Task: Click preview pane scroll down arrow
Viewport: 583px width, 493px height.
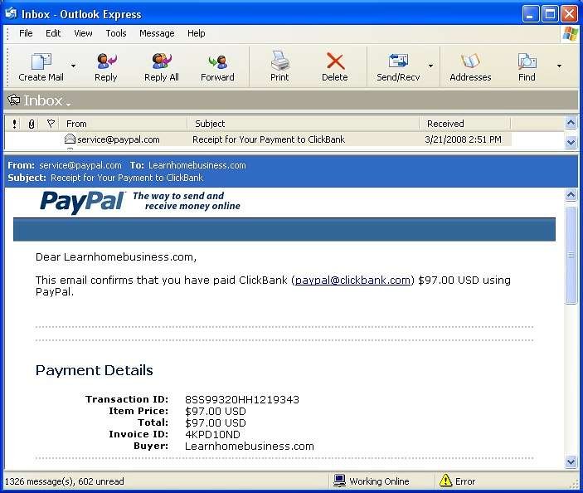Action: point(571,461)
